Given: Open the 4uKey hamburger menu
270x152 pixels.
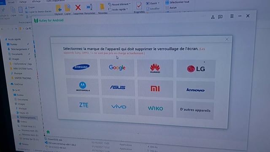Looking at the screenshot, I should click(x=232, y=16).
